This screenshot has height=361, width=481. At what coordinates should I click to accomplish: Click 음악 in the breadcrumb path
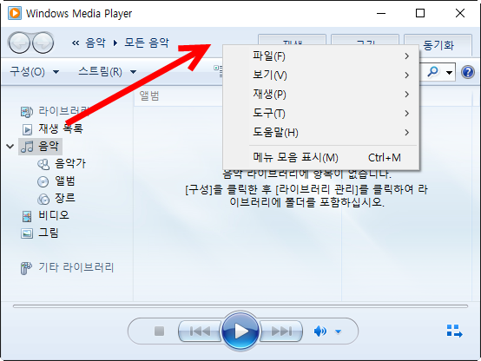point(96,43)
